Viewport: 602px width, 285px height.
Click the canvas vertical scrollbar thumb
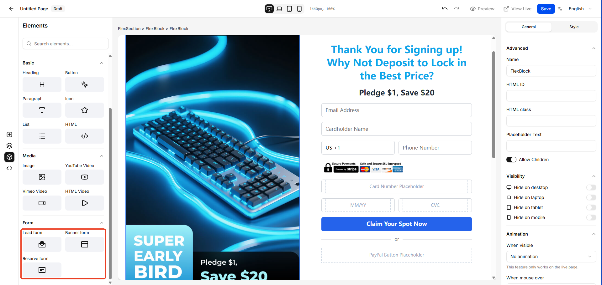[x=494, y=105]
